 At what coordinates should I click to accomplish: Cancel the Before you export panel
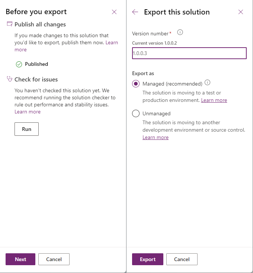point(54,259)
